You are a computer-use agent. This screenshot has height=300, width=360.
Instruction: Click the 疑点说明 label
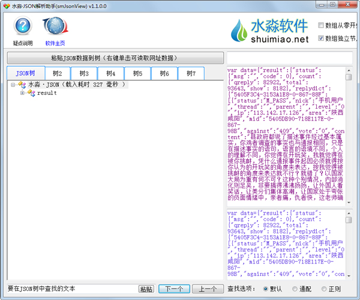[x=23, y=43]
